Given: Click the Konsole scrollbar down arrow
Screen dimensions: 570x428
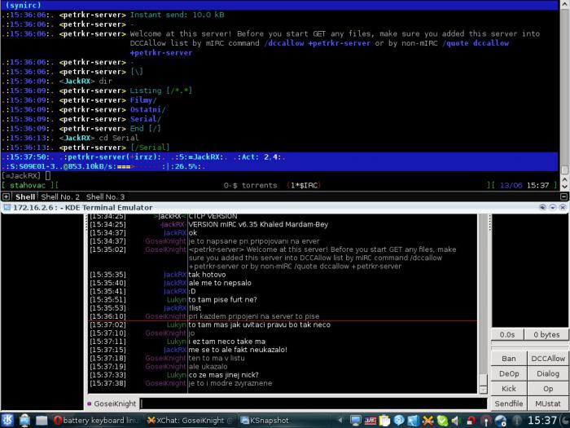Looking at the screenshot, I should click(x=564, y=187).
